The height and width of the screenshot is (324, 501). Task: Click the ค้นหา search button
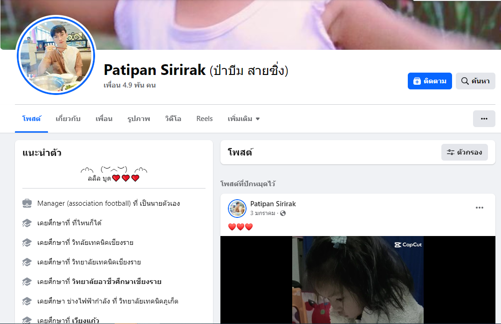tap(475, 81)
